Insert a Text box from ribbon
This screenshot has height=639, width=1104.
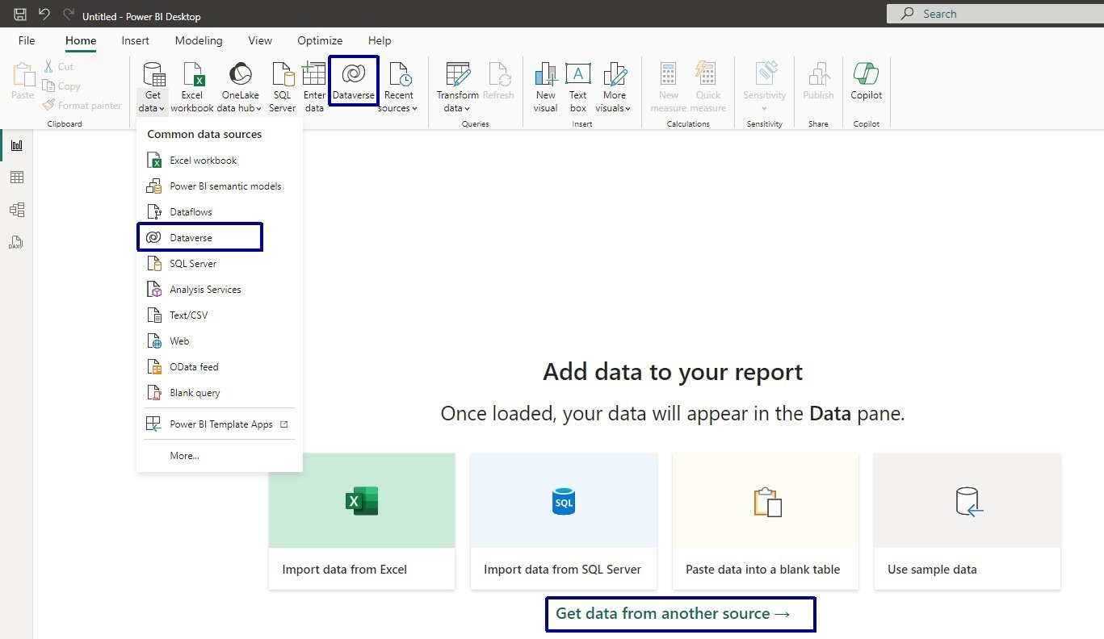pos(578,87)
